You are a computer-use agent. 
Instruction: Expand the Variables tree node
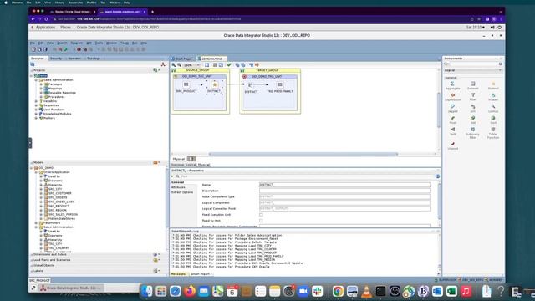tap(36, 101)
